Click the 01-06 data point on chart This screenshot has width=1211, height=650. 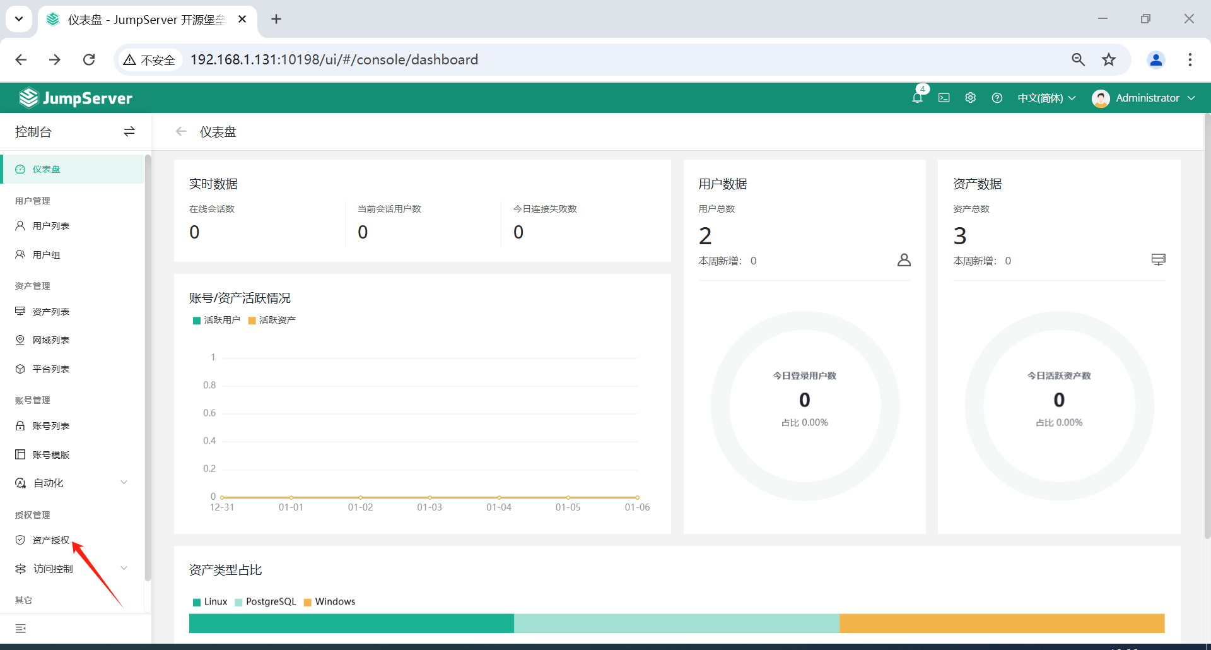click(637, 497)
